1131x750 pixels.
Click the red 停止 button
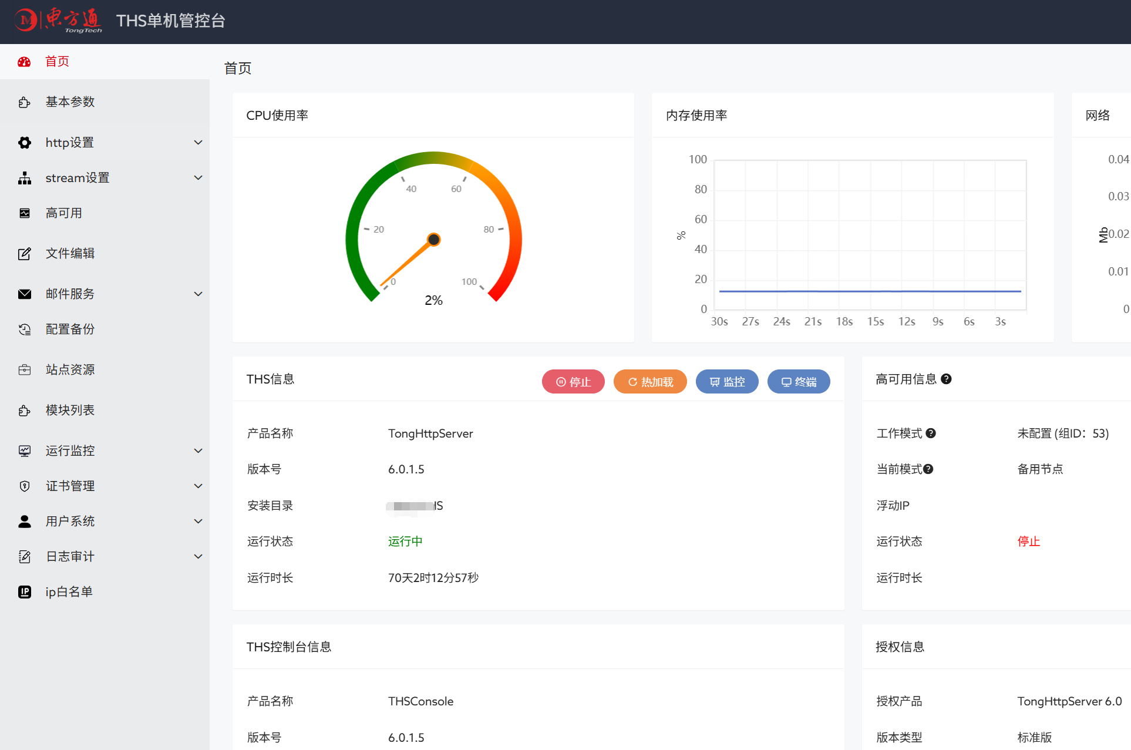(573, 382)
